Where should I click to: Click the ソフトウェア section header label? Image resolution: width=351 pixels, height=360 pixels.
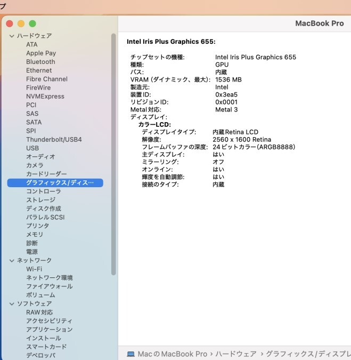(35, 303)
